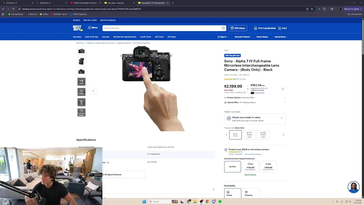This screenshot has width=364, height=205.
Task: Open the Best Buy Outlet link
Action: pos(90,20)
